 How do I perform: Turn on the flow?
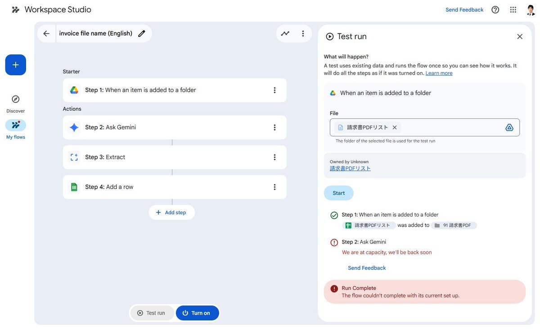(197, 313)
